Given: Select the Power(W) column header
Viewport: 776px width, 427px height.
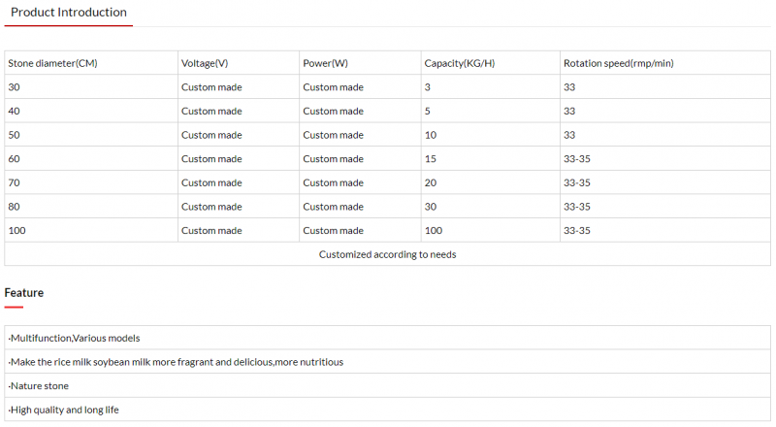Looking at the screenshot, I should [325, 63].
